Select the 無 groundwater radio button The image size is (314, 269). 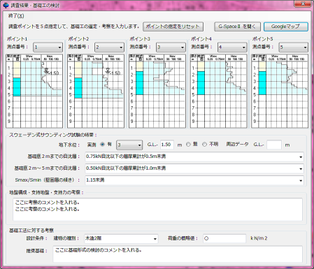point(188,145)
